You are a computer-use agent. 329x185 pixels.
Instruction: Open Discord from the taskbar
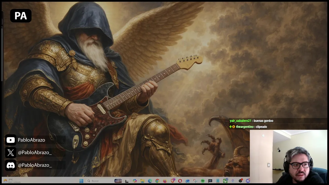click(248, 181)
